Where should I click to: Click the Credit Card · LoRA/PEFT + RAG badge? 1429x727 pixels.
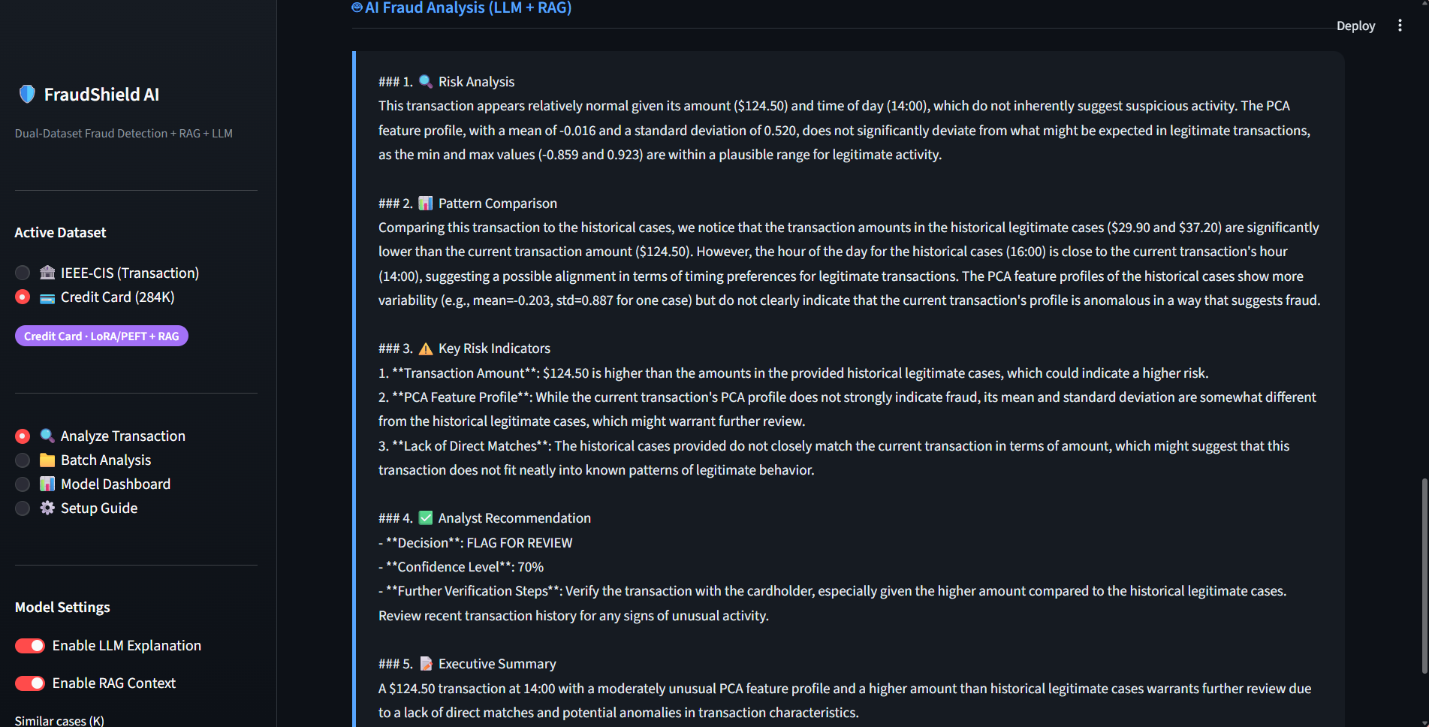click(101, 336)
